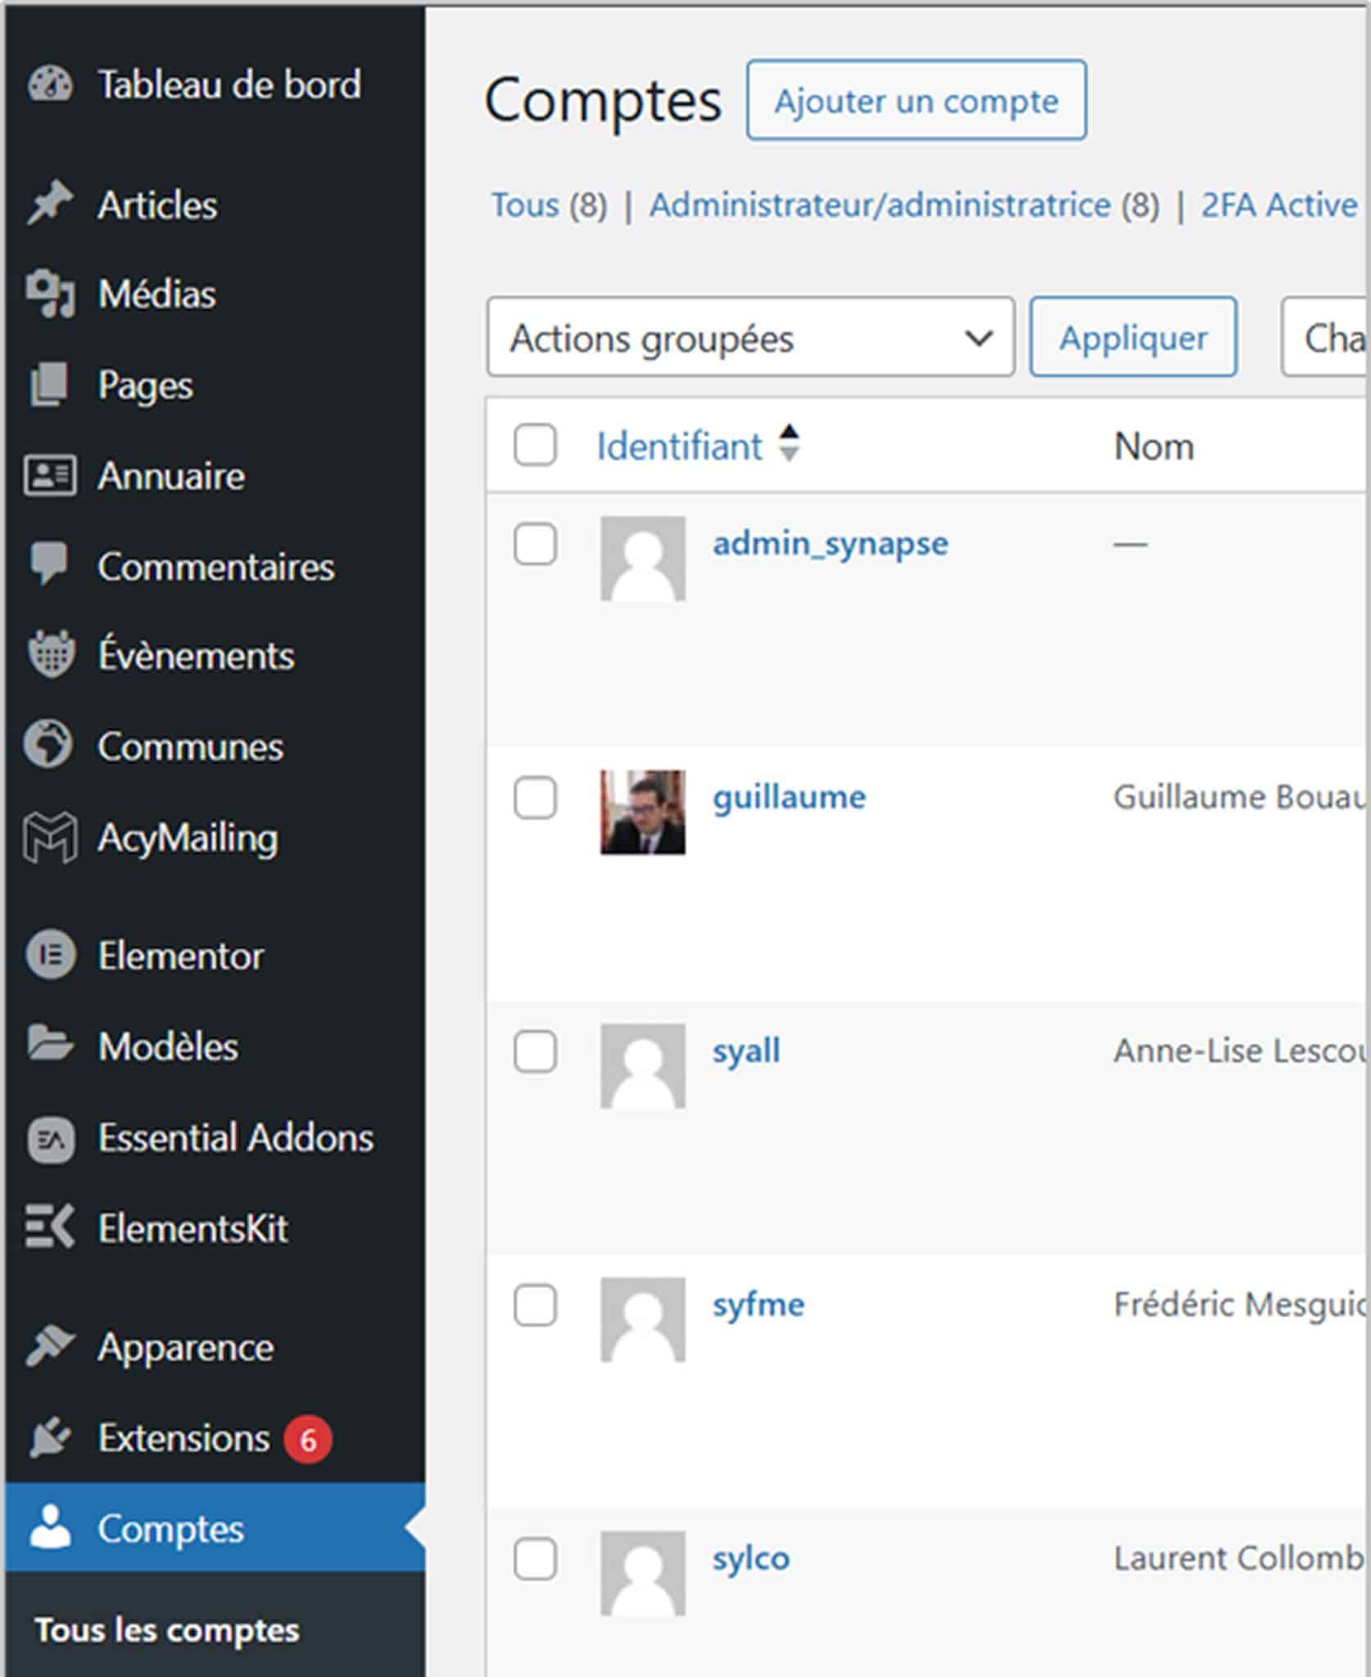Click the AcyMailing envelope icon
The image size is (1371, 1677).
coord(50,837)
